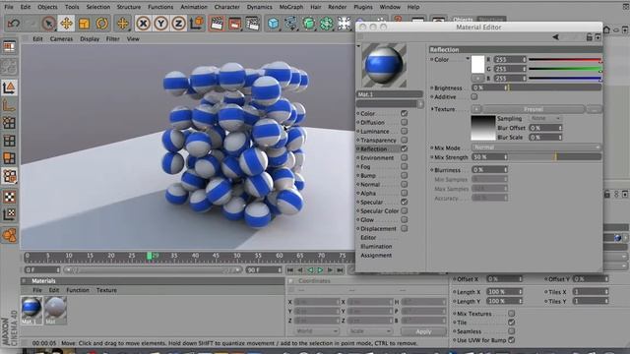Open the Scale coordinate dropdown
The width and height of the screenshot is (630, 354).
point(370,331)
